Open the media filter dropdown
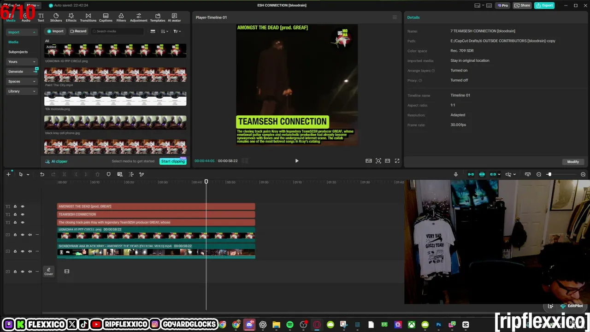Image resolution: width=590 pixels, height=332 pixels. pyautogui.click(x=177, y=31)
